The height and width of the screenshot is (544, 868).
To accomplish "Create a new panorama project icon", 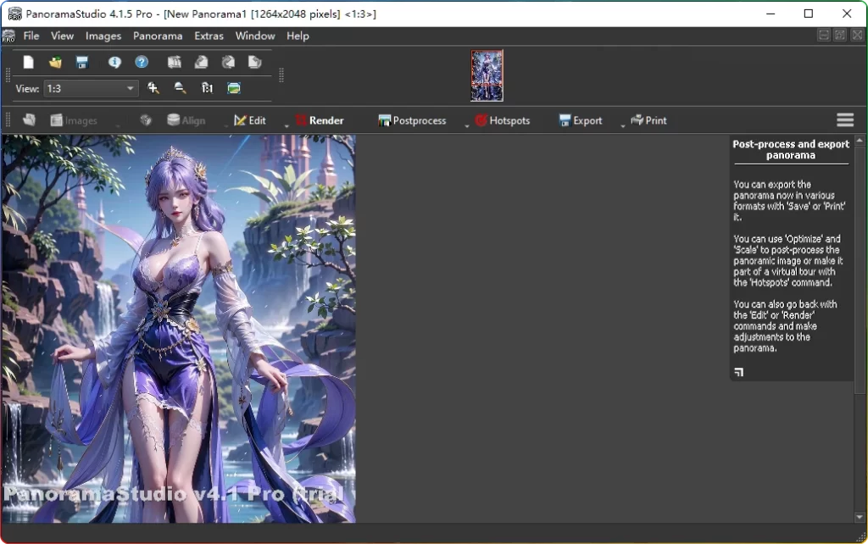I will pos(28,62).
